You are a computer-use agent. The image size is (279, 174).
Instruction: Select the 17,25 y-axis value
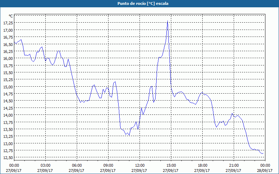(x=8, y=23)
